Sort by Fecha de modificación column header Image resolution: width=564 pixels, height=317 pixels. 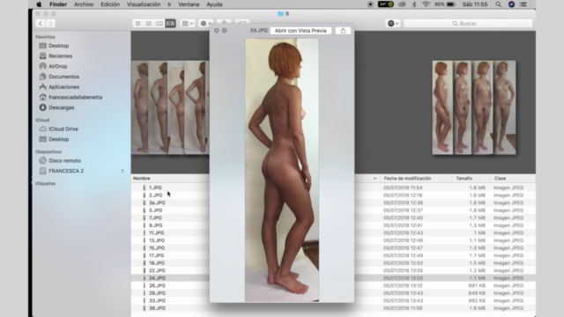click(x=407, y=178)
